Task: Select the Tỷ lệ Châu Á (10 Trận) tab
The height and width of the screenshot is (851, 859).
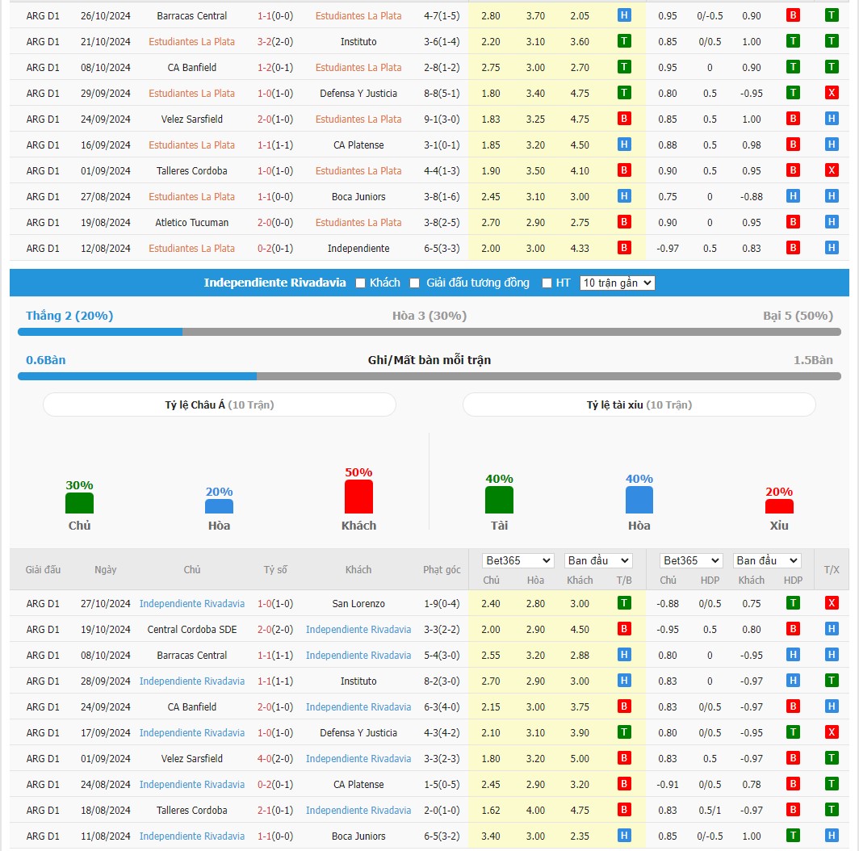Action: pos(219,405)
